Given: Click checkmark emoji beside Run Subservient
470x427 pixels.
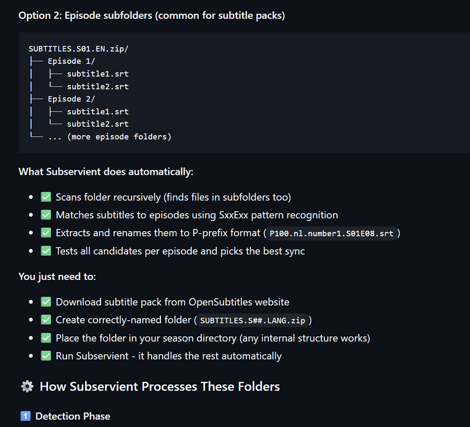Looking at the screenshot, I should (x=46, y=356).
